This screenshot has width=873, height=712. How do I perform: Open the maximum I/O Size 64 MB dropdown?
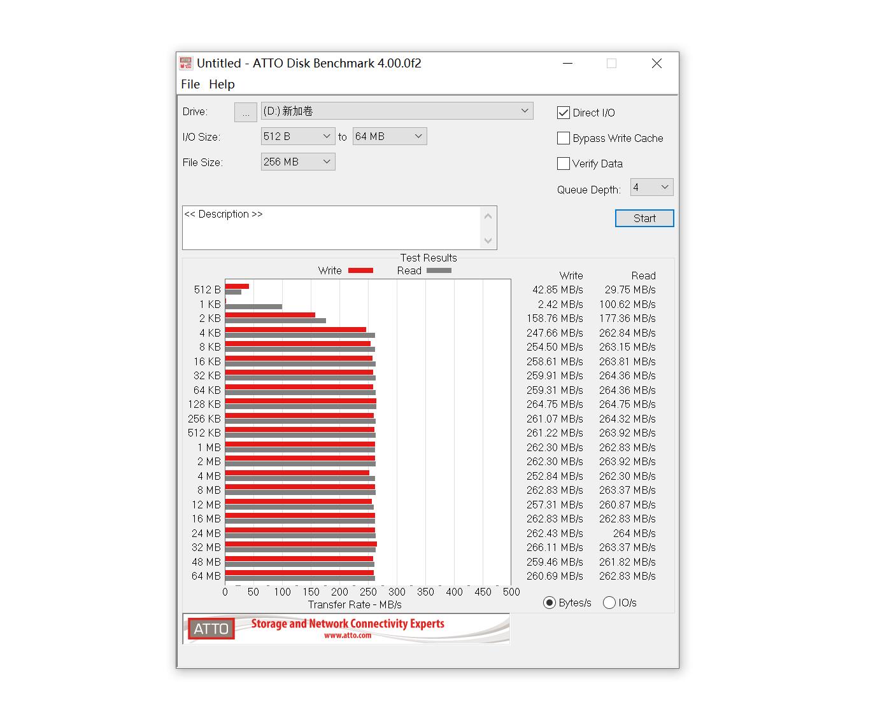pyautogui.click(x=390, y=136)
